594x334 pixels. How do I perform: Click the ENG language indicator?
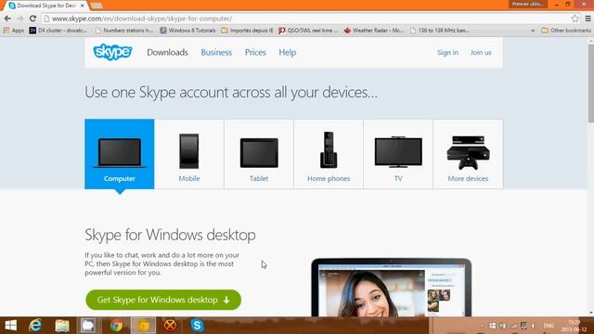pos(549,326)
